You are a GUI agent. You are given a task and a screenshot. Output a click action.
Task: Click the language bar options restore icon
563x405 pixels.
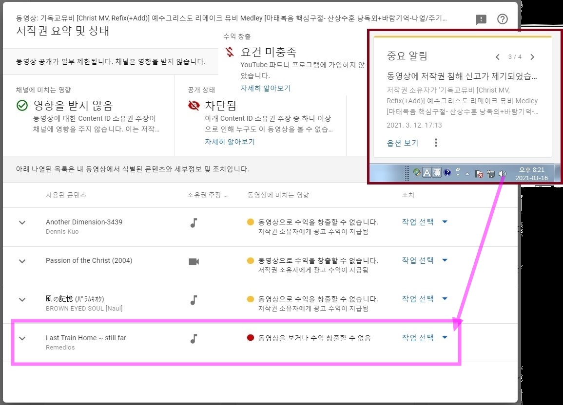point(458,170)
